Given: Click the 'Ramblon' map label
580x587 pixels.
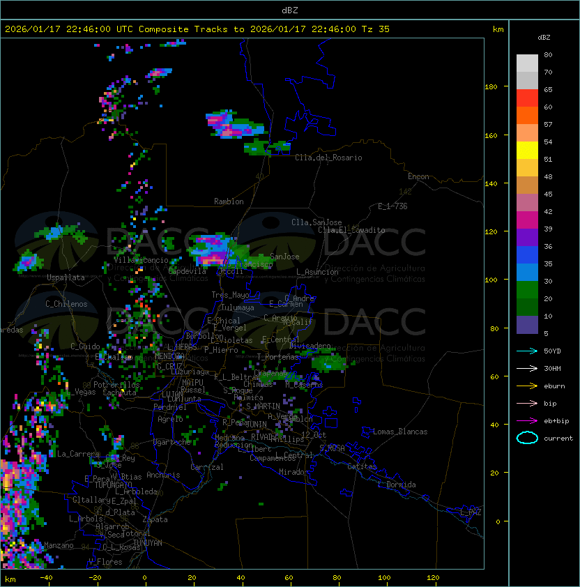Looking at the screenshot, I should pos(229,201).
